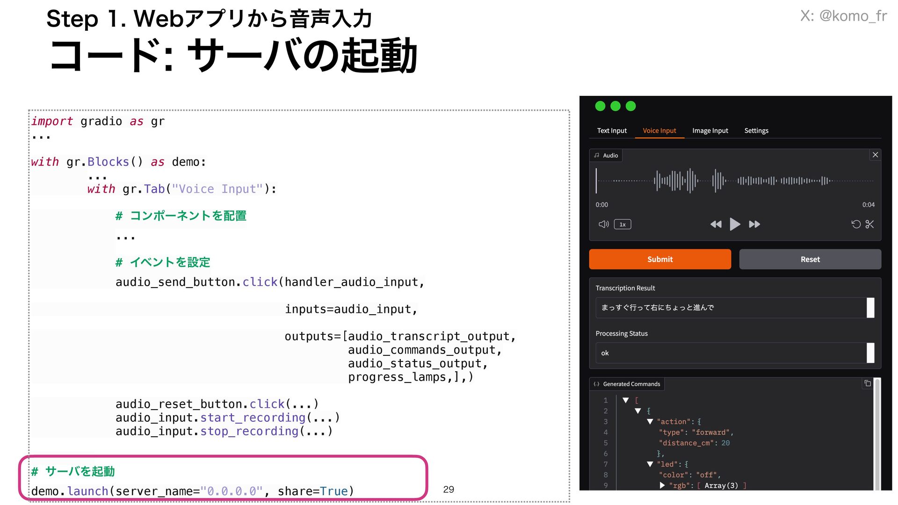This screenshot has width=898, height=505.
Task: Click the rewind audio icon
Action: (x=716, y=224)
